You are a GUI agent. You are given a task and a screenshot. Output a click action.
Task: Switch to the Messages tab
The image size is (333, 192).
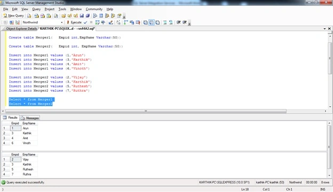coord(30,118)
